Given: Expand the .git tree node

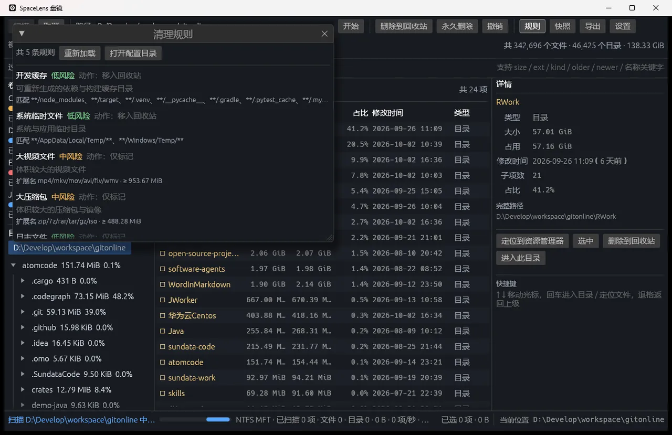Looking at the screenshot, I should point(23,312).
